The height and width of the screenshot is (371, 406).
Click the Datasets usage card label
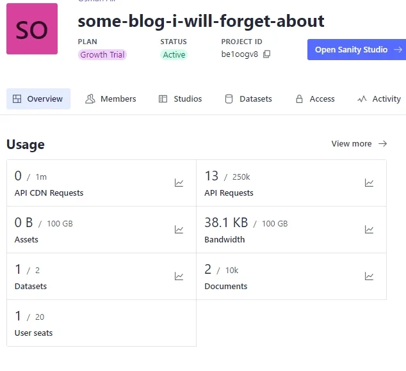coord(31,287)
